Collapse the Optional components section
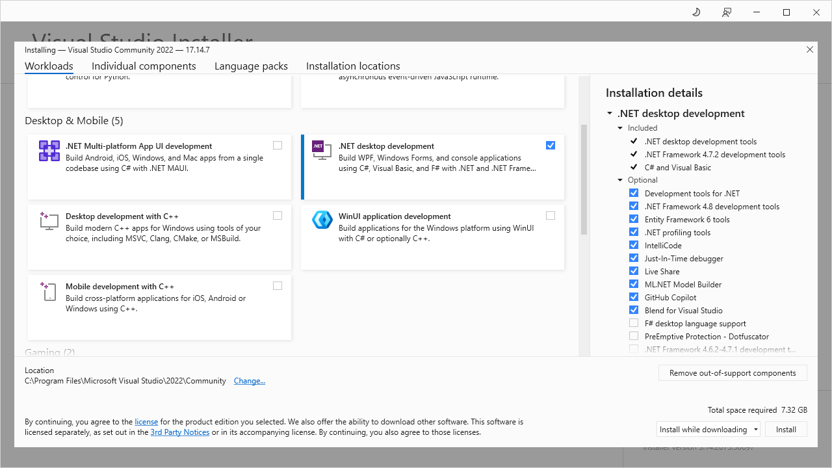The image size is (832, 468). tap(621, 180)
